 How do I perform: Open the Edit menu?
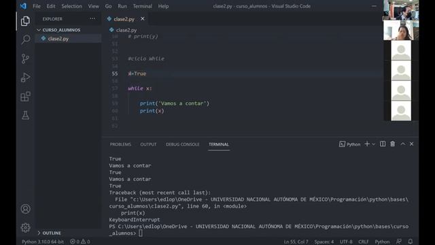(51, 6)
